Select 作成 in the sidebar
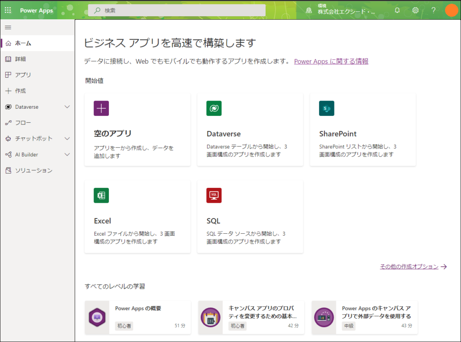Viewport: 461px width, 342px height. click(37, 91)
